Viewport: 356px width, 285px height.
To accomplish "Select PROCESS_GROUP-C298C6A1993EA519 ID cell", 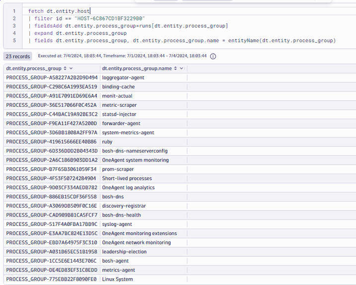I will [x=52, y=87].
